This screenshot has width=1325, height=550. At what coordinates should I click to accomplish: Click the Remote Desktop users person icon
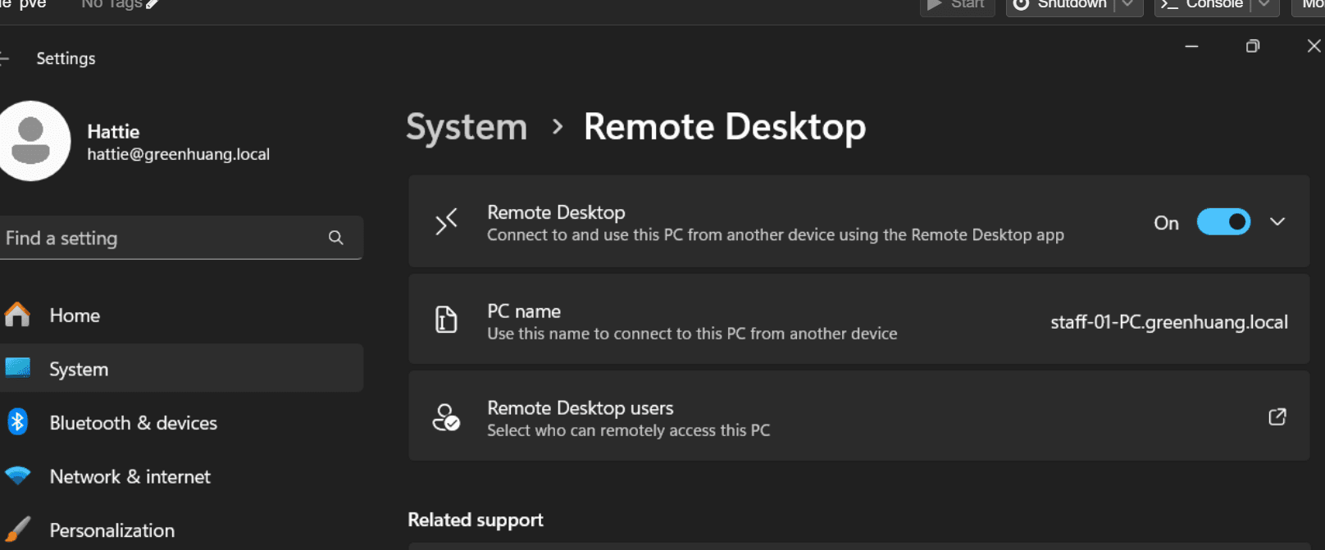(446, 417)
